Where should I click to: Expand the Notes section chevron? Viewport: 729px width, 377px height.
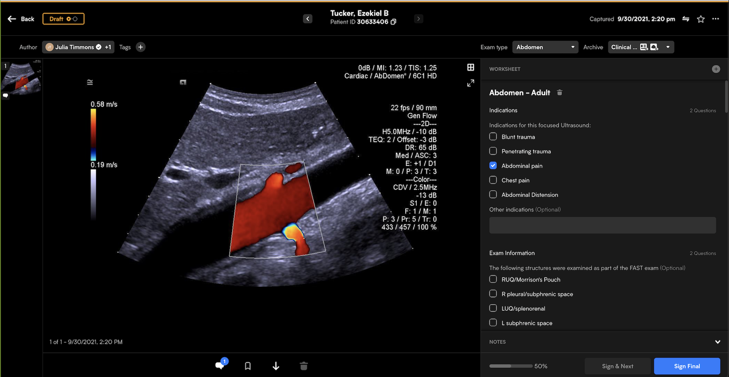(x=718, y=342)
